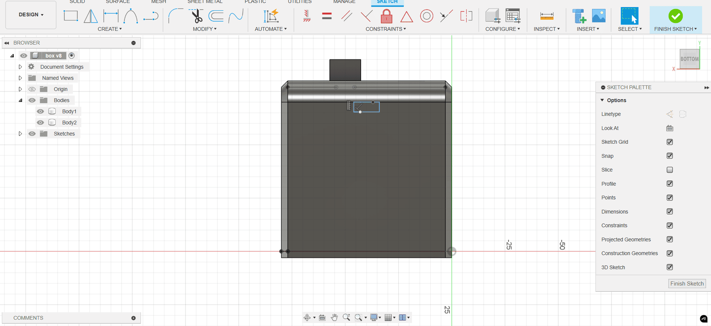This screenshot has width=711, height=326.
Task: Select the Fillet tool in Modify
Action: [176, 16]
